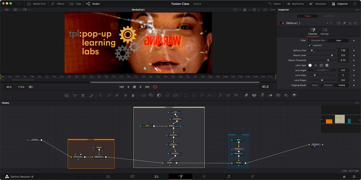Open the Fairlight page music note icon
Viewport: 361px width, 180px height.
point(228,177)
